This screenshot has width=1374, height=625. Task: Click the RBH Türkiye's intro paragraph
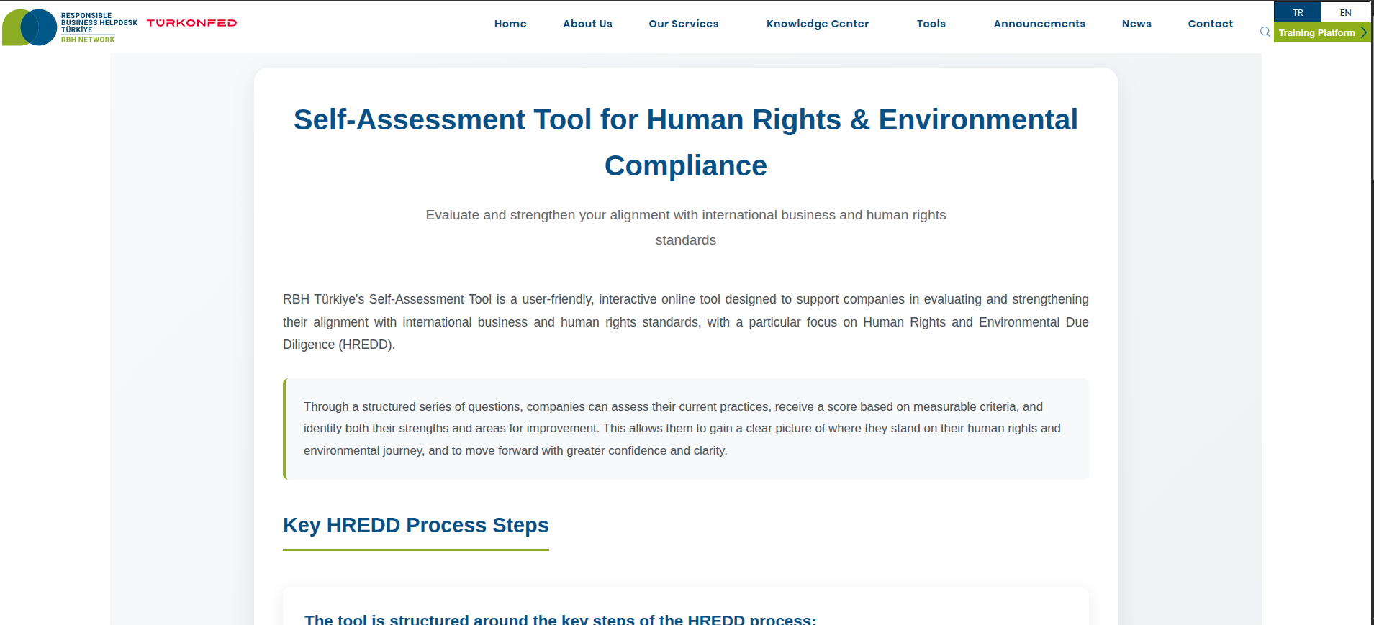(x=685, y=321)
